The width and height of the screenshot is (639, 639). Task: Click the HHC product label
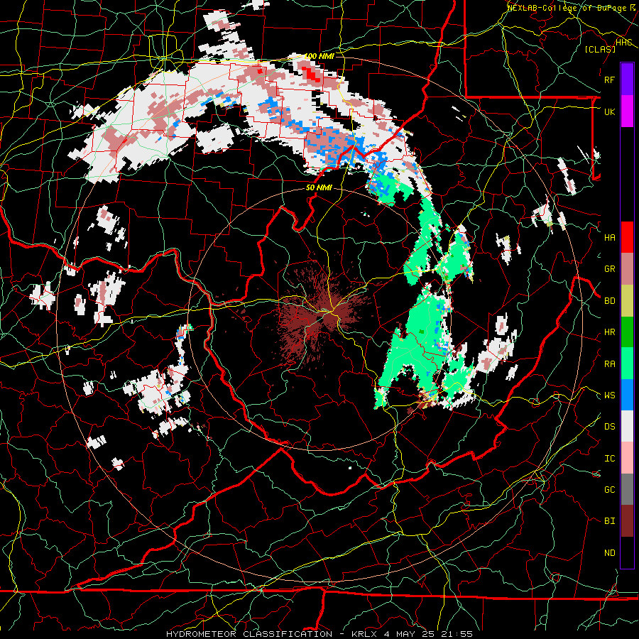coord(624,43)
